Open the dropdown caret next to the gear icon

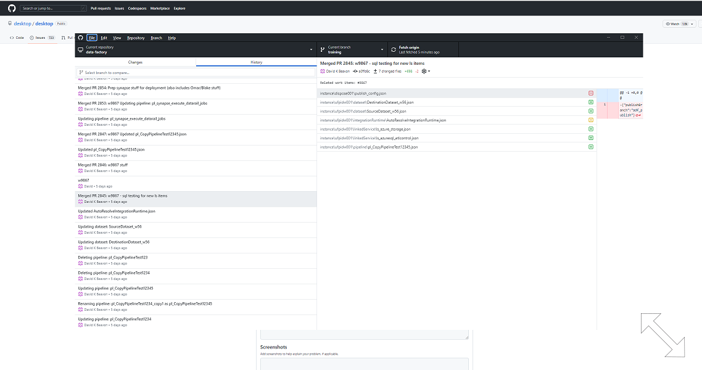429,71
